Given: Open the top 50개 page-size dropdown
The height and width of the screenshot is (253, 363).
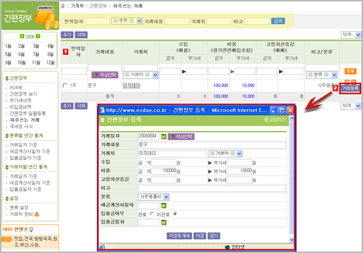Looking at the screenshot, I should [x=351, y=35].
